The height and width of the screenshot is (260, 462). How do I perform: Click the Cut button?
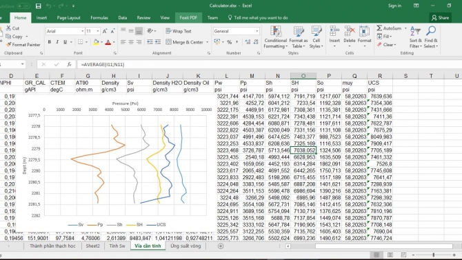tap(12, 28)
